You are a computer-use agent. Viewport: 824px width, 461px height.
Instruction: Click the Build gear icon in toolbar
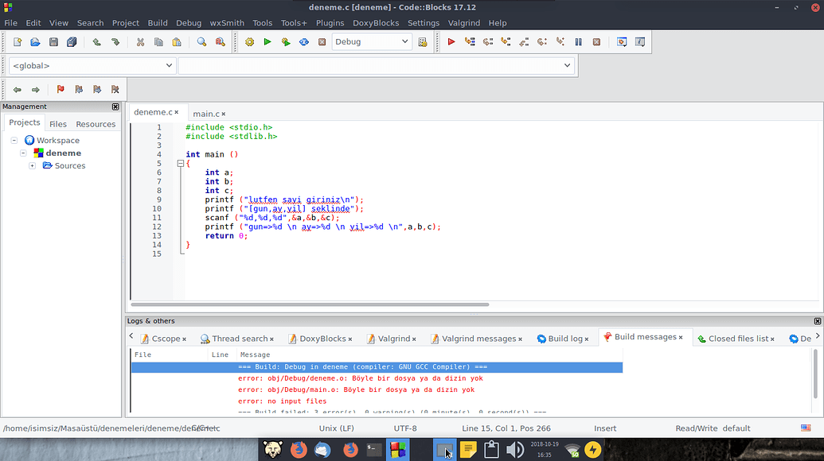[x=250, y=42]
